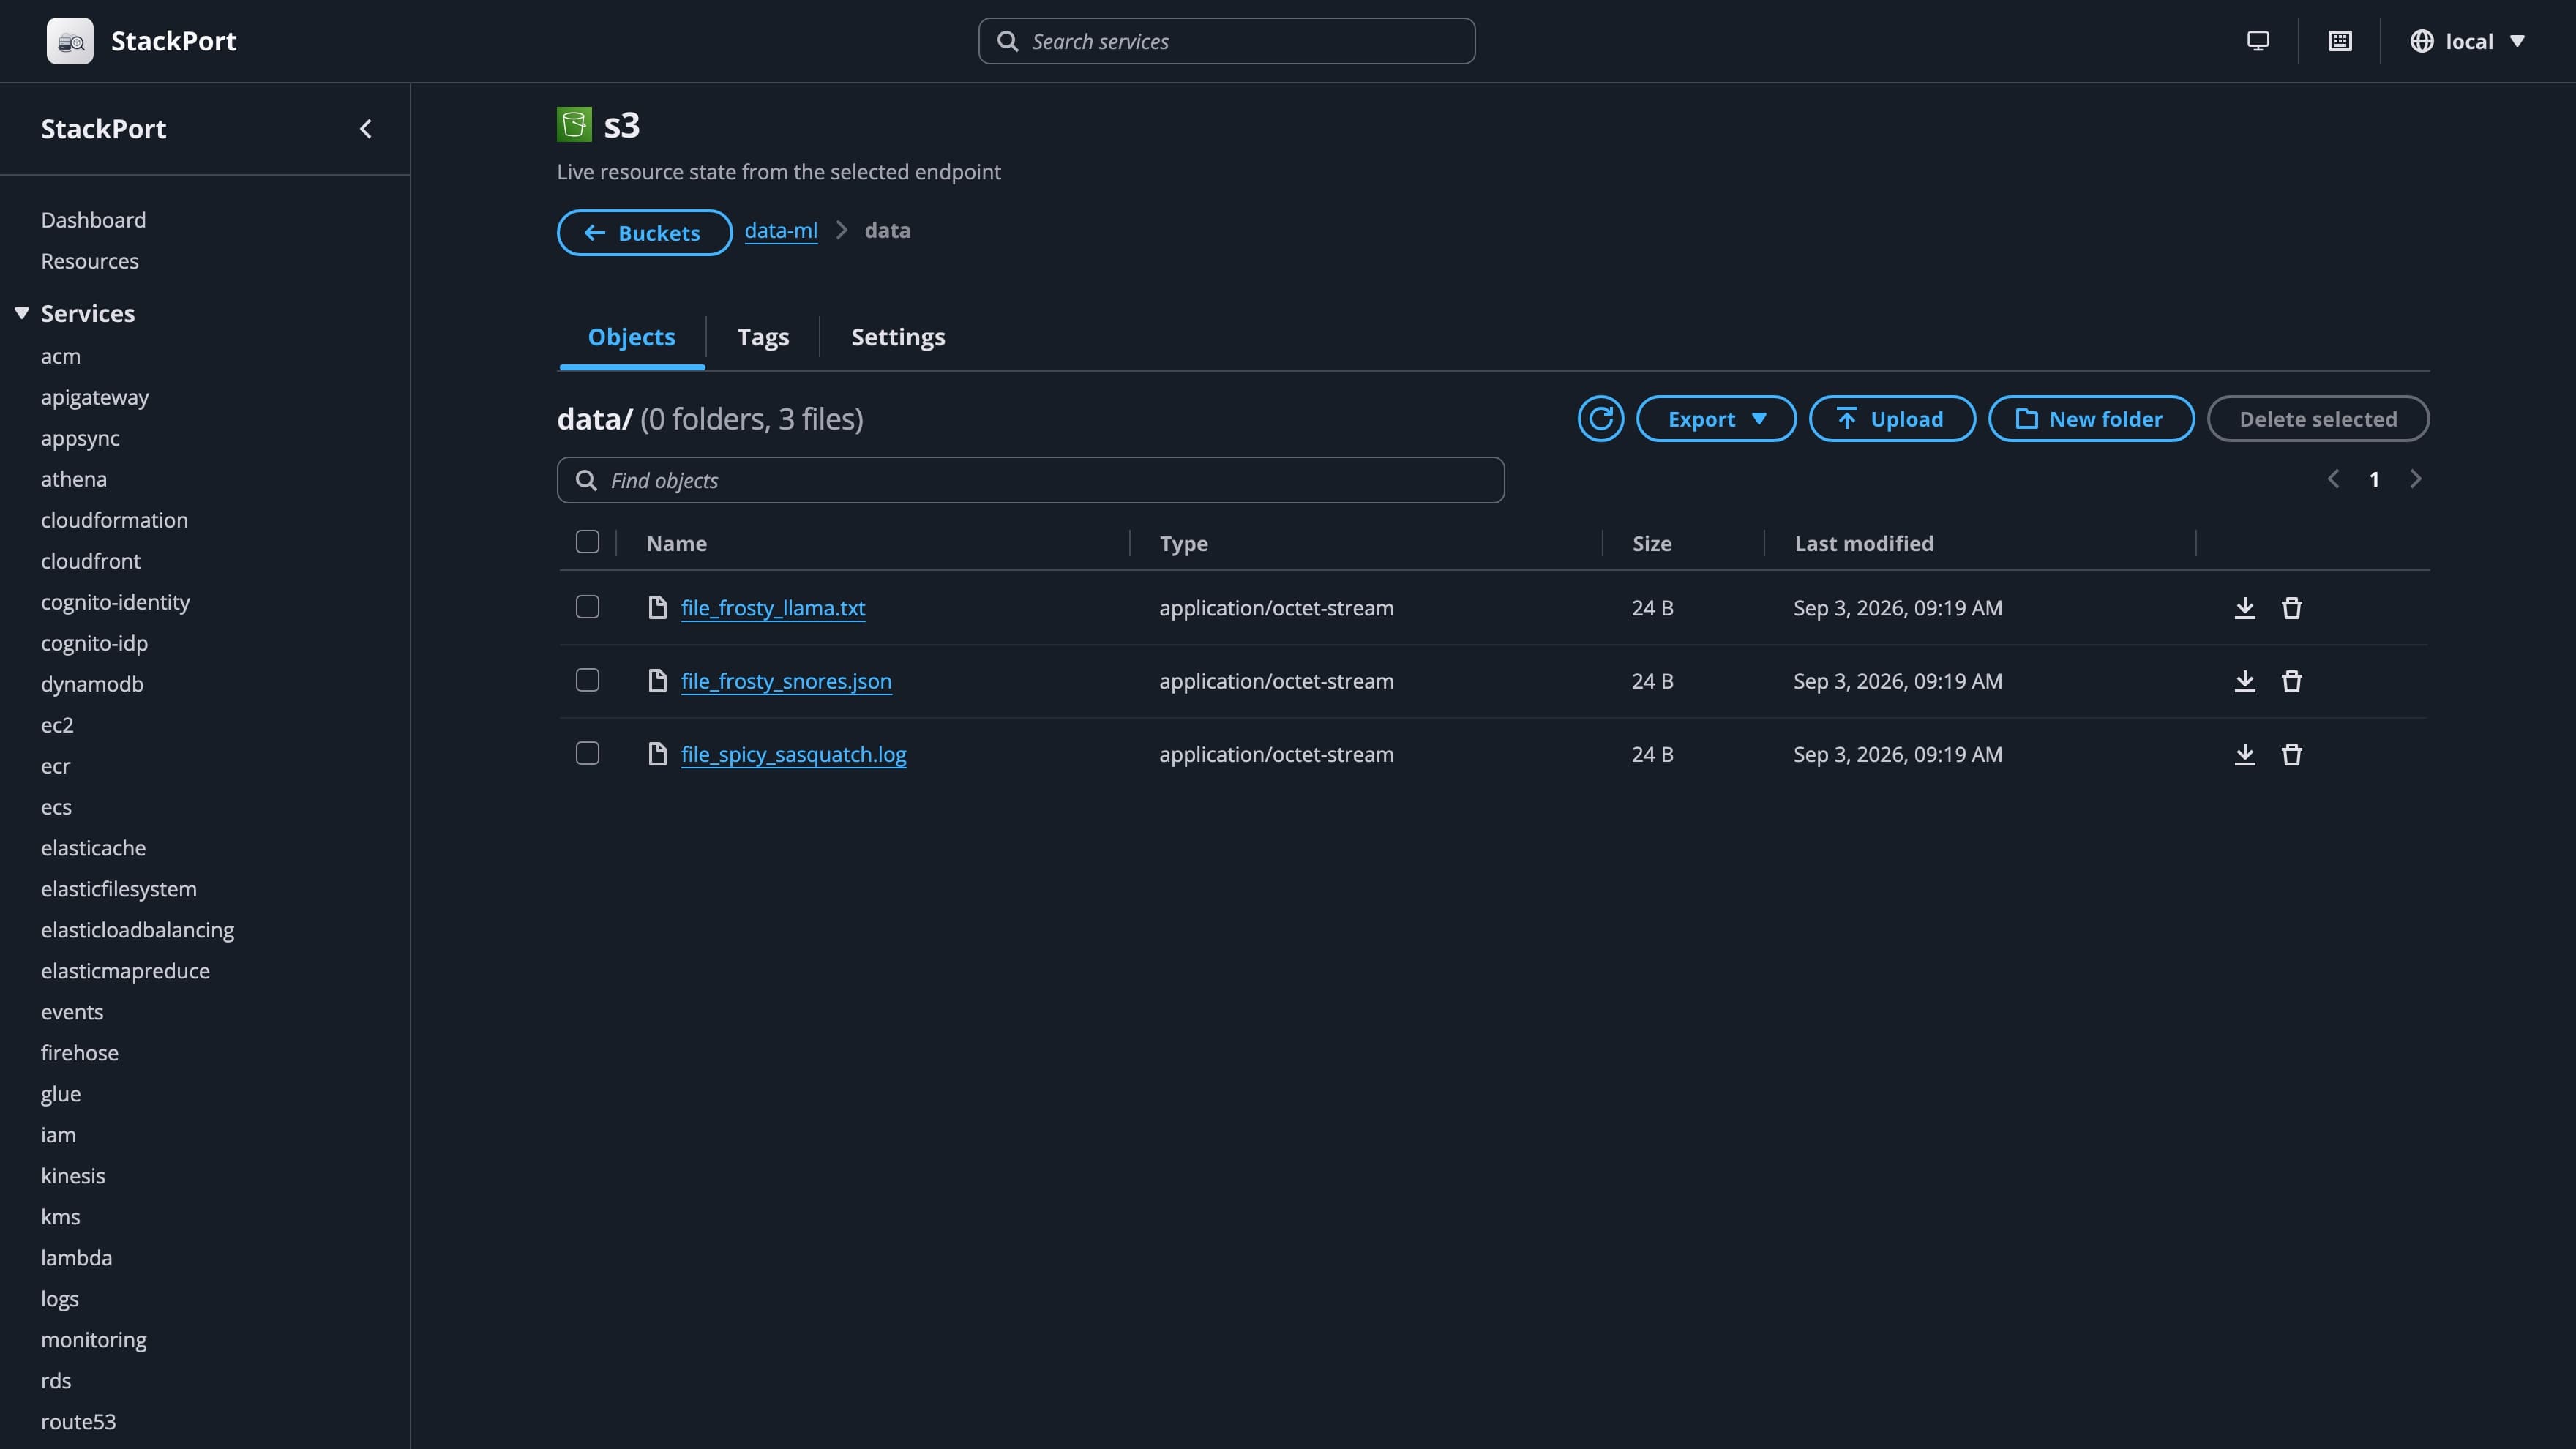This screenshot has width=2576, height=1449.
Task: Select lambda in the services list
Action: click(76, 1258)
